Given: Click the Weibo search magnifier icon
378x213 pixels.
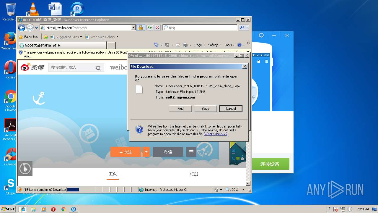Looking at the screenshot, I should (x=98, y=68).
